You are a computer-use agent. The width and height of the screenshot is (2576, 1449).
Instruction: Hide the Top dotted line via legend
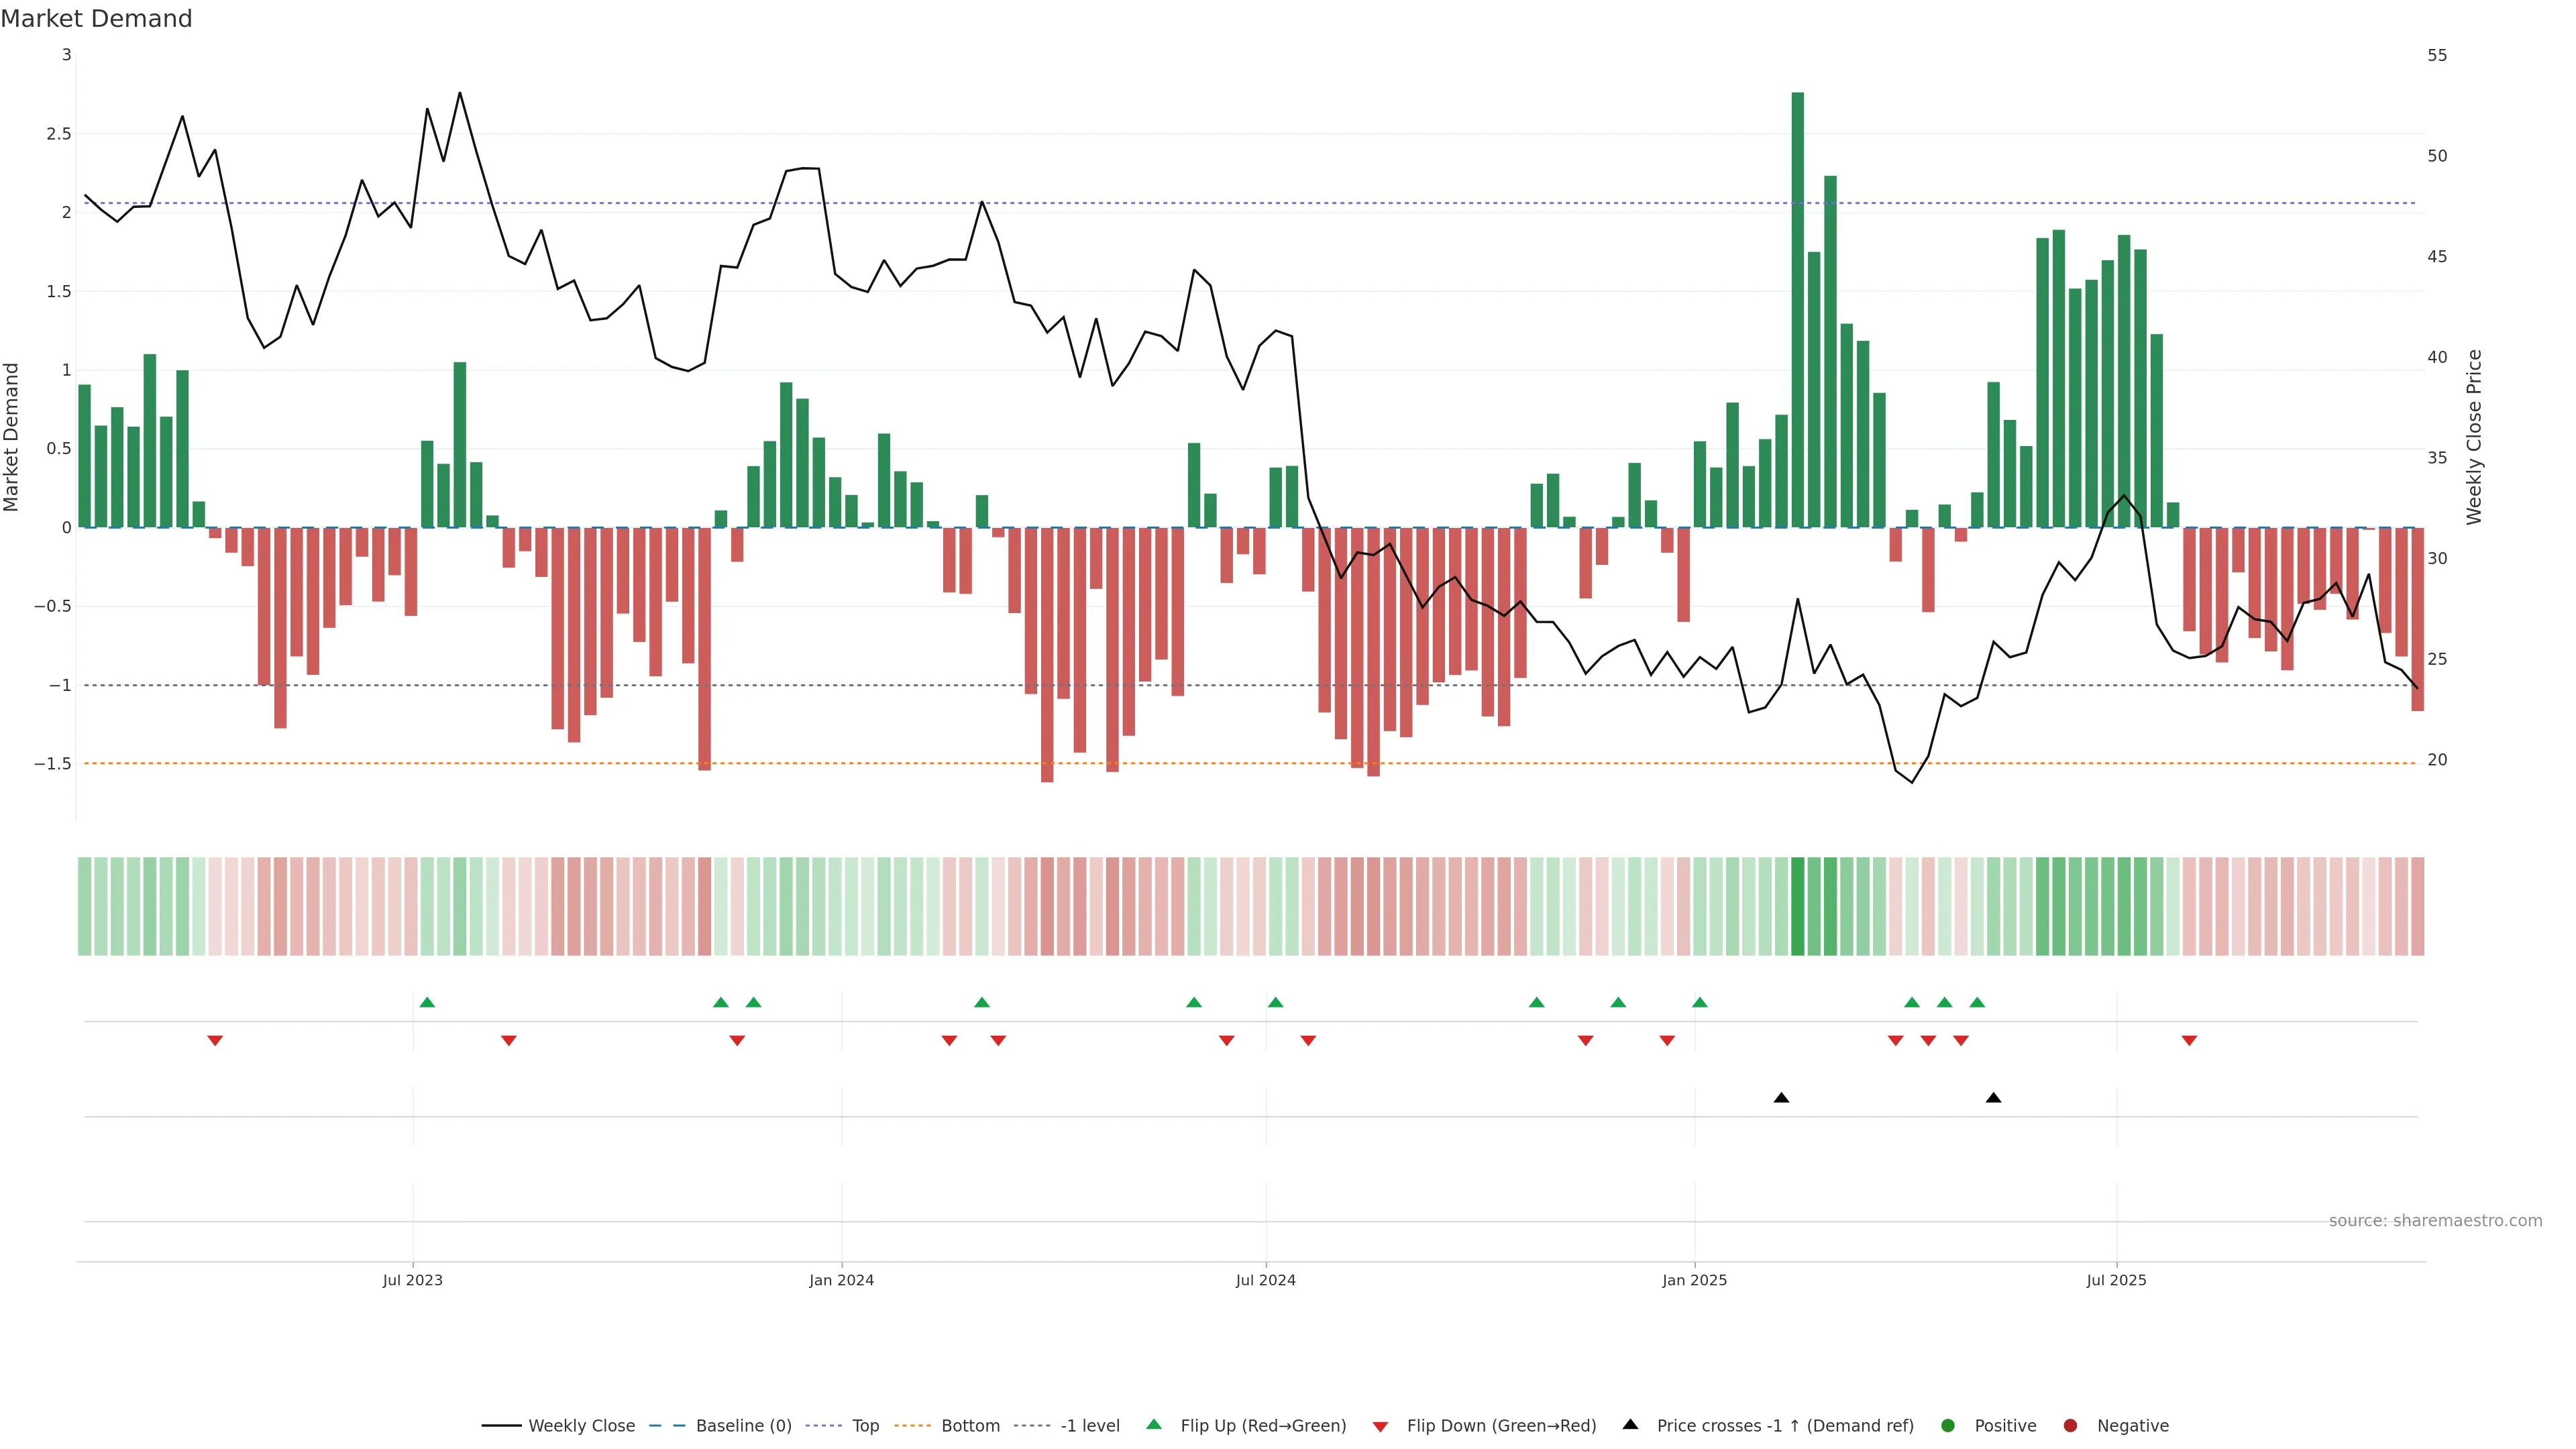coord(865,1426)
